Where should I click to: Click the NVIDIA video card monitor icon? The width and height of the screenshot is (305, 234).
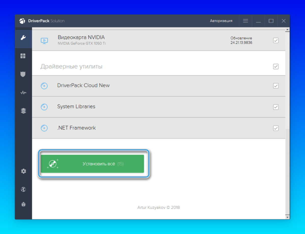pyautogui.click(x=44, y=41)
